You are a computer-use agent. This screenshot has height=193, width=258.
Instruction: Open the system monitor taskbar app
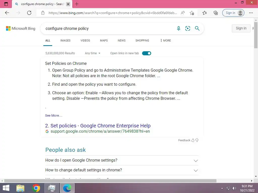pos(52,188)
